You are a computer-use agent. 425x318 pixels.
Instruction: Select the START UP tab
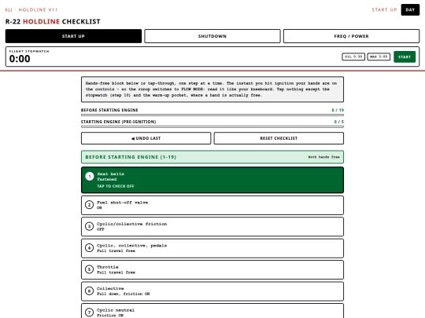pos(73,36)
